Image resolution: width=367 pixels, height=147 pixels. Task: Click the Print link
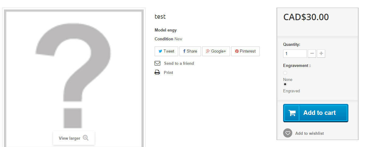click(x=168, y=72)
